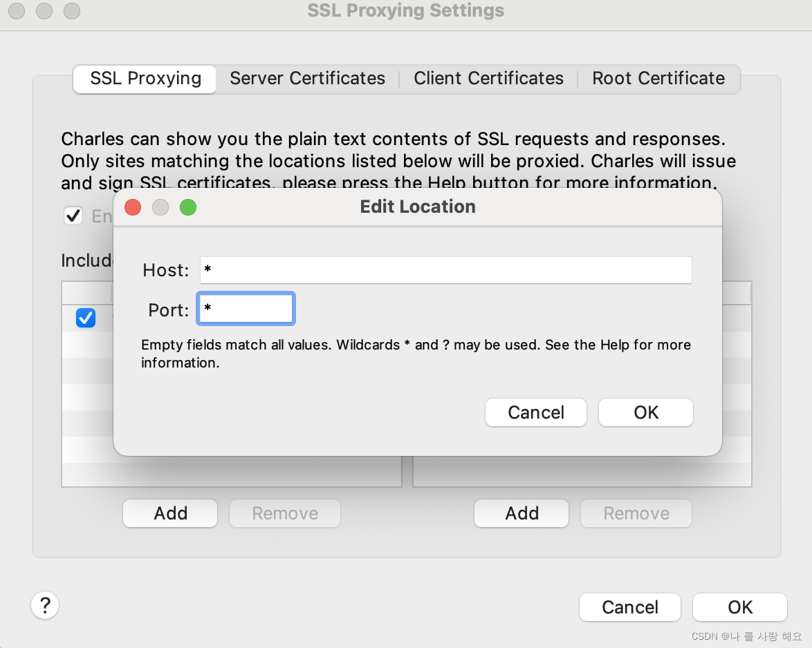Add a new Include location
The image size is (812, 648).
[x=170, y=513]
